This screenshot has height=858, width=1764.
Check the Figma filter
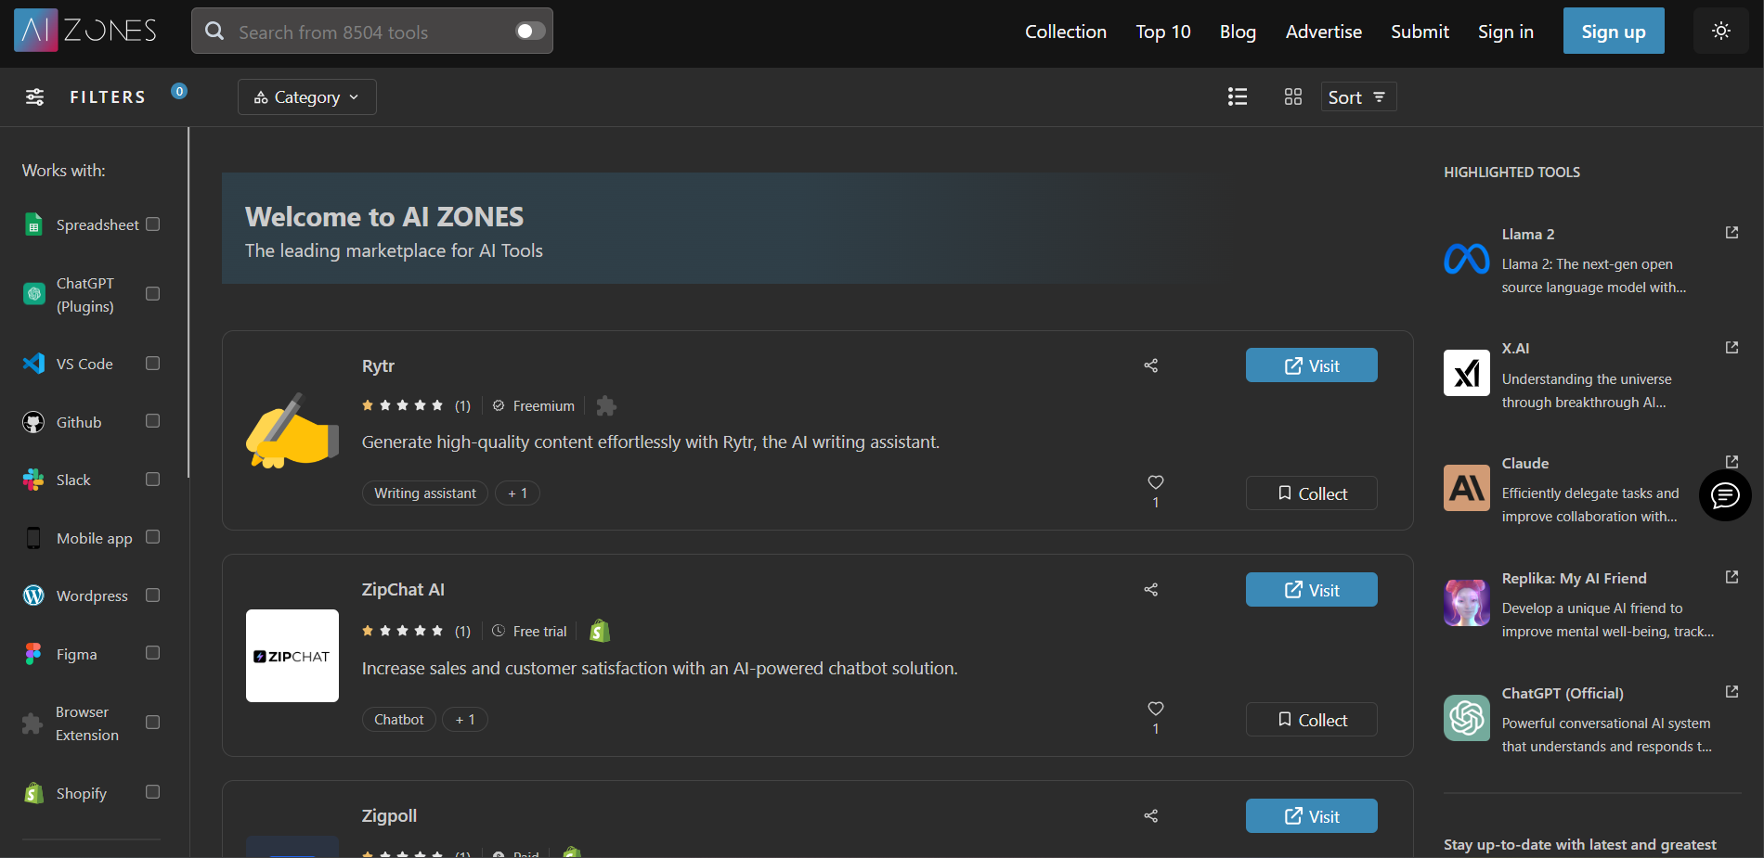tap(153, 653)
